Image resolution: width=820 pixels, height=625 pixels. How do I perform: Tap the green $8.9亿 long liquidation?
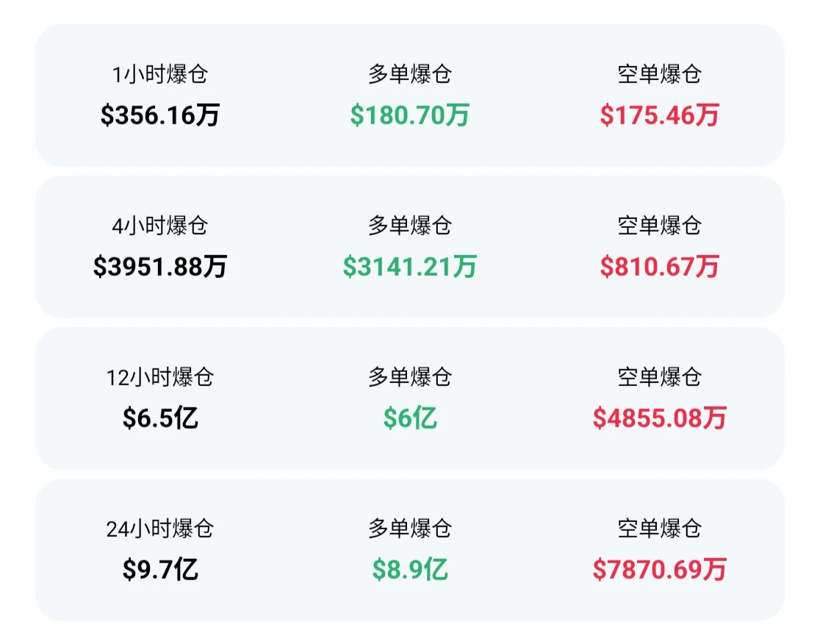click(409, 569)
